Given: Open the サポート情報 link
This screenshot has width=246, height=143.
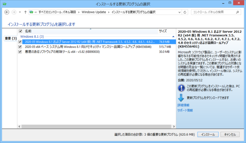Looking at the screenshot, I should (x=185, y=110).
